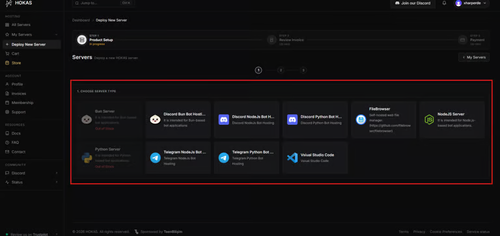Click the Store icon in sidebar

tap(7, 63)
